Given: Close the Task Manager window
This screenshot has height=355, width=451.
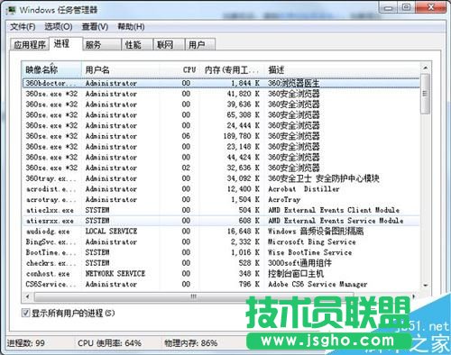Looking at the screenshot, I should pyautogui.click(x=431, y=7).
